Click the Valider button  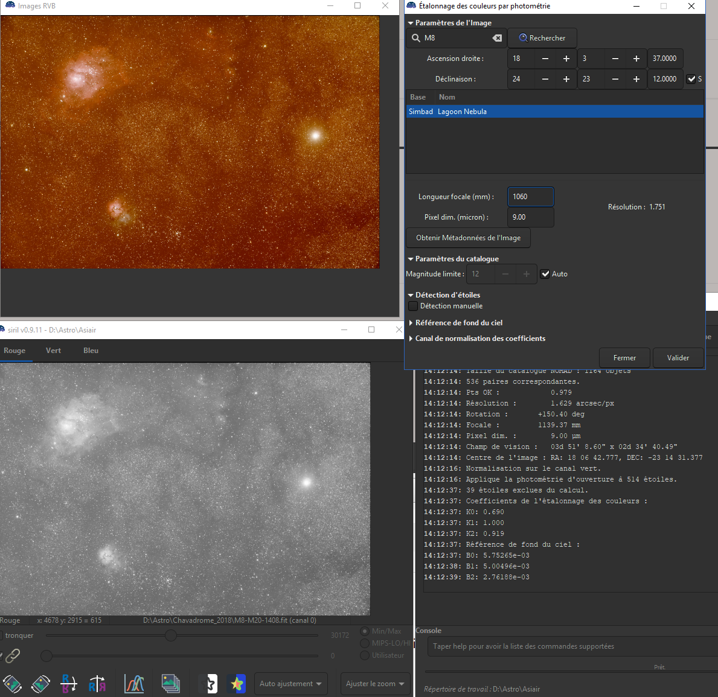tap(678, 358)
